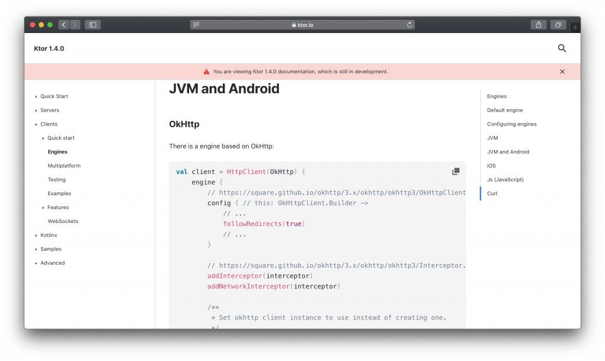Open the WebSockets page
Image resolution: width=605 pixels, height=361 pixels.
63,221
